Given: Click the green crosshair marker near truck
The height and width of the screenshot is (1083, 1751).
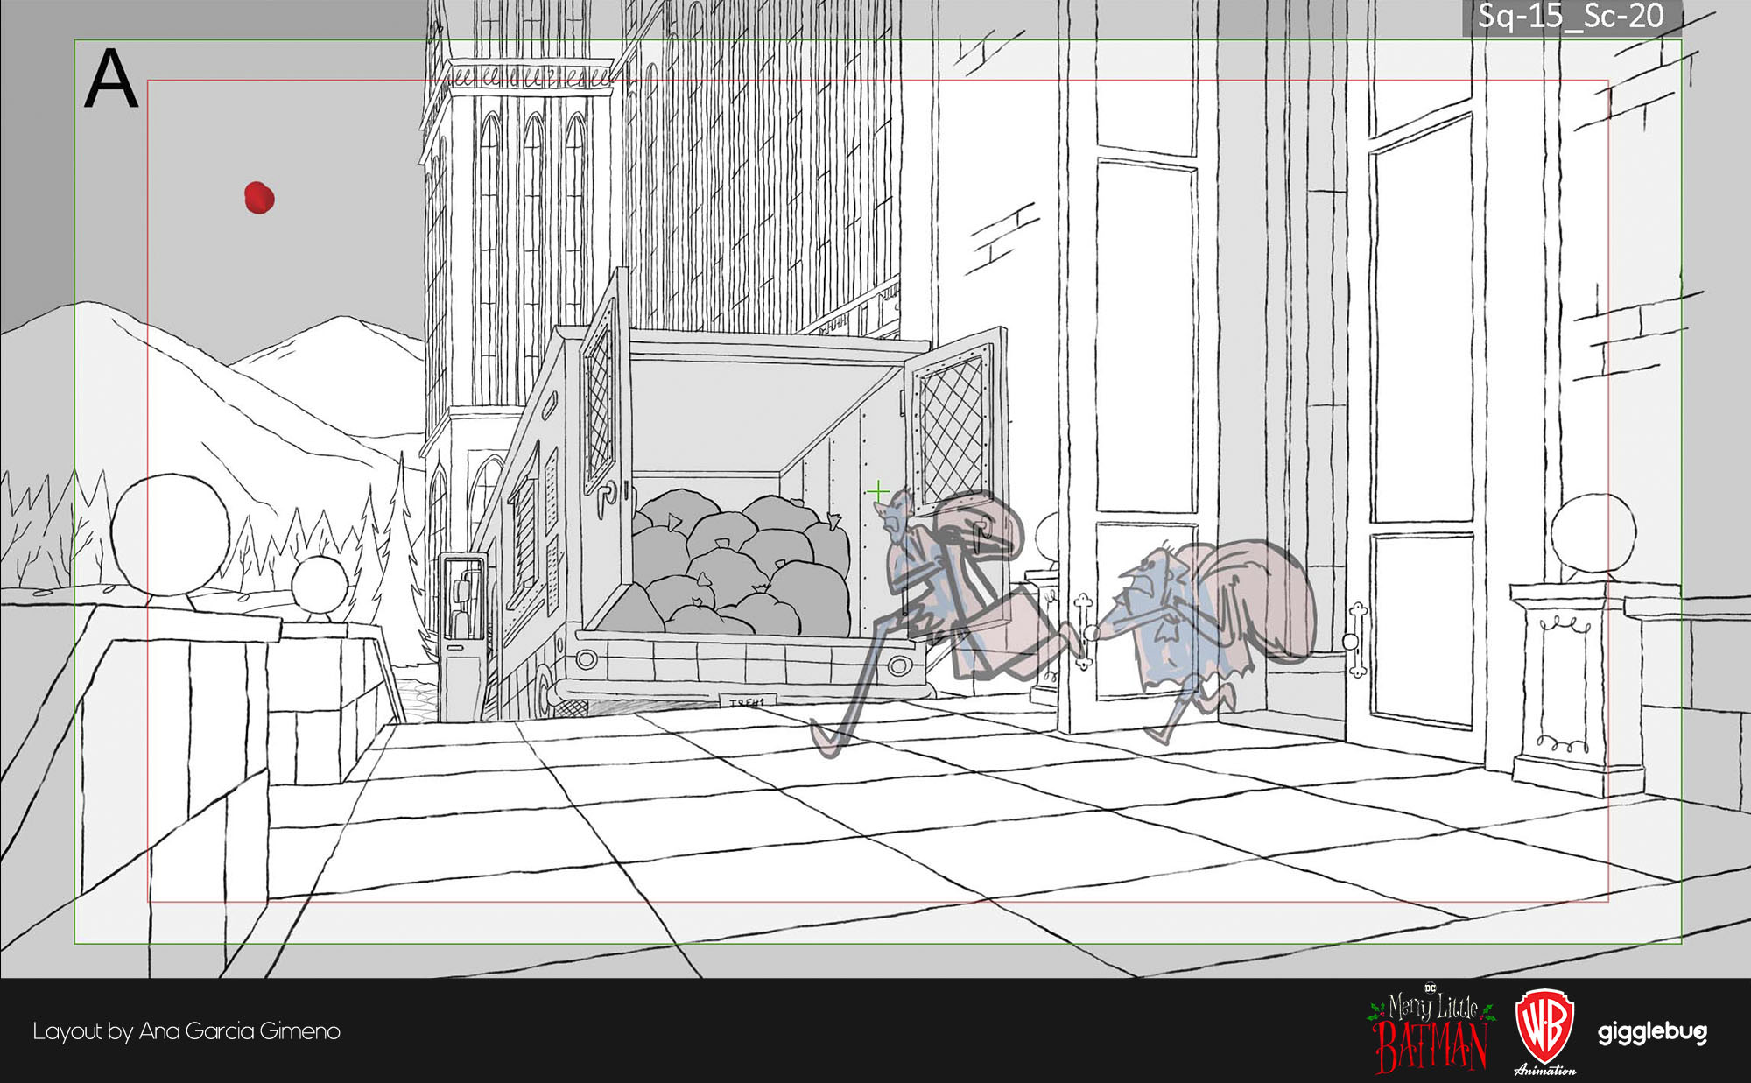Looking at the screenshot, I should pyautogui.click(x=877, y=493).
